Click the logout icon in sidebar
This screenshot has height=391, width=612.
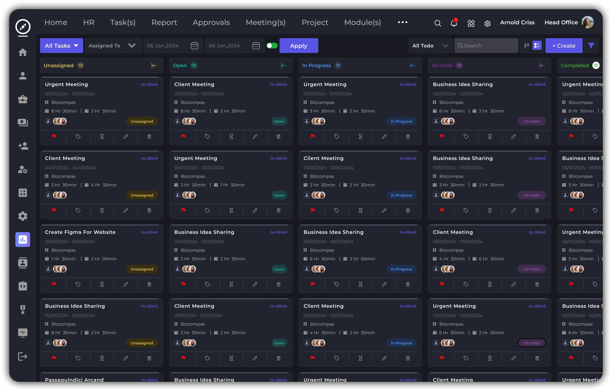(x=23, y=357)
